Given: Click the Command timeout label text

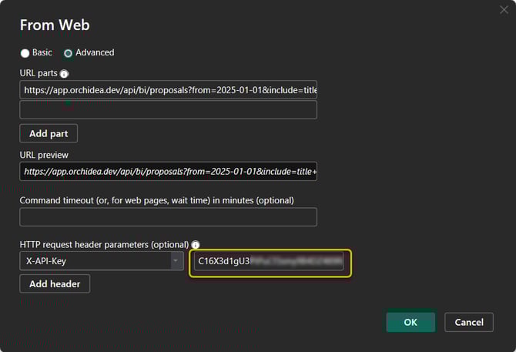Looking at the screenshot, I should click(156, 200).
